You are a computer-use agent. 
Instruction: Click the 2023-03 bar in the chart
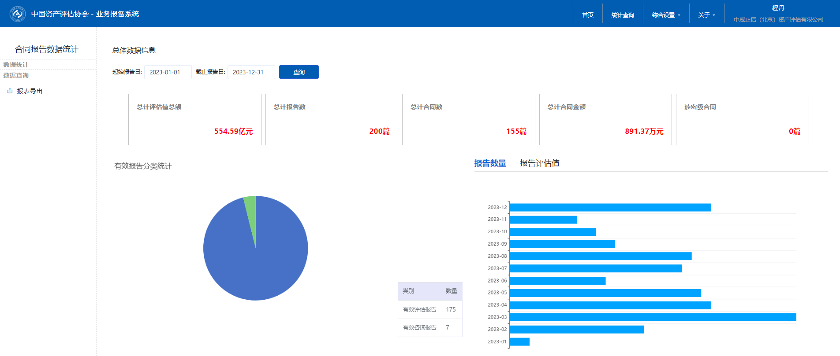(x=653, y=317)
